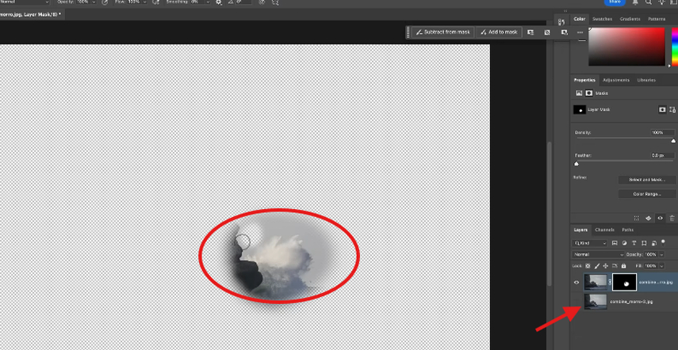Switch to the Adjustments tab
This screenshot has height=350, width=678.
tap(615, 80)
